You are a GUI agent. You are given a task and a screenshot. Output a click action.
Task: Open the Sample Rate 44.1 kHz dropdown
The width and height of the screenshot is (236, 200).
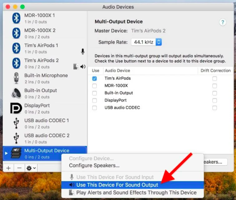point(146,42)
